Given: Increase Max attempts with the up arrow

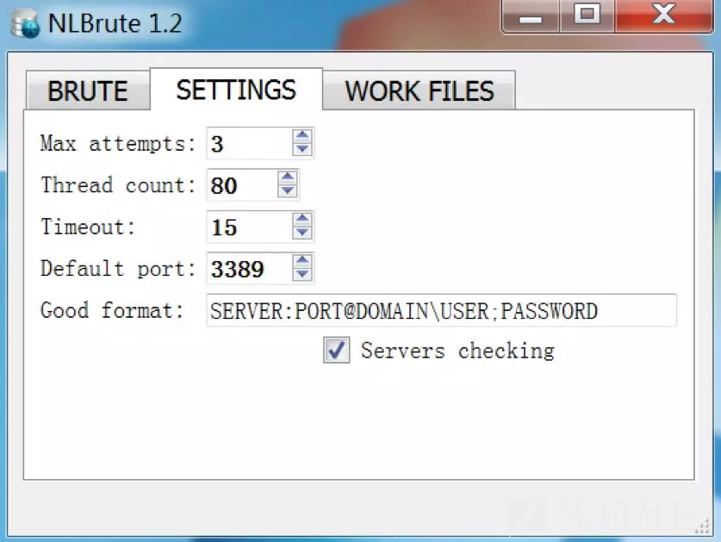Looking at the screenshot, I should pos(301,136).
